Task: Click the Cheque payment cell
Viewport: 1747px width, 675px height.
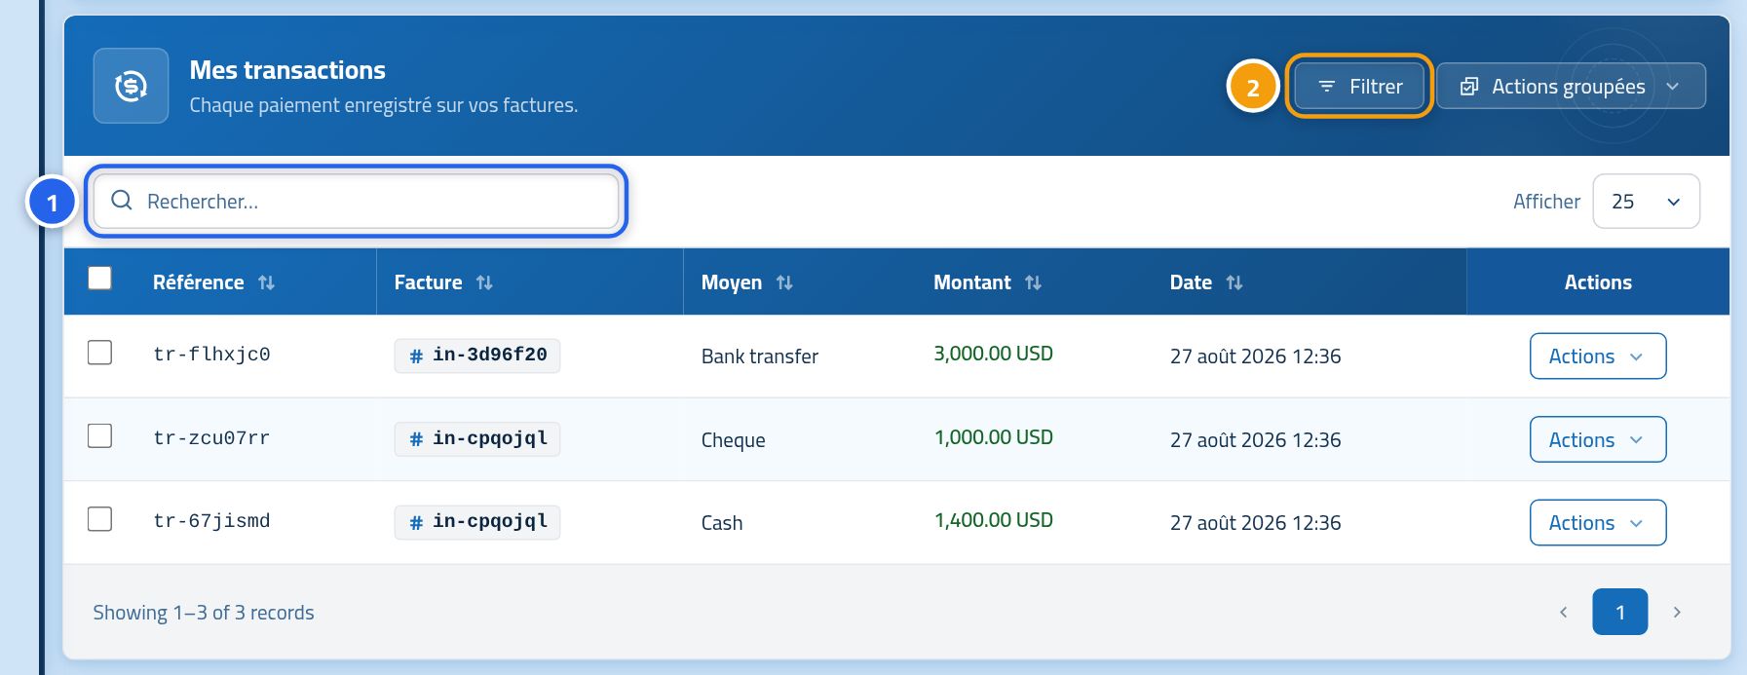Action: tap(734, 440)
